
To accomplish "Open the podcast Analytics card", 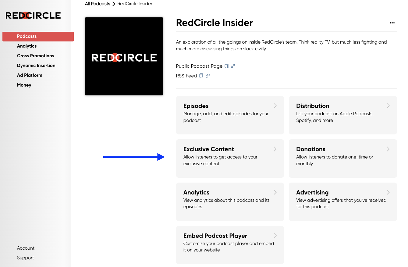I will point(230,202).
